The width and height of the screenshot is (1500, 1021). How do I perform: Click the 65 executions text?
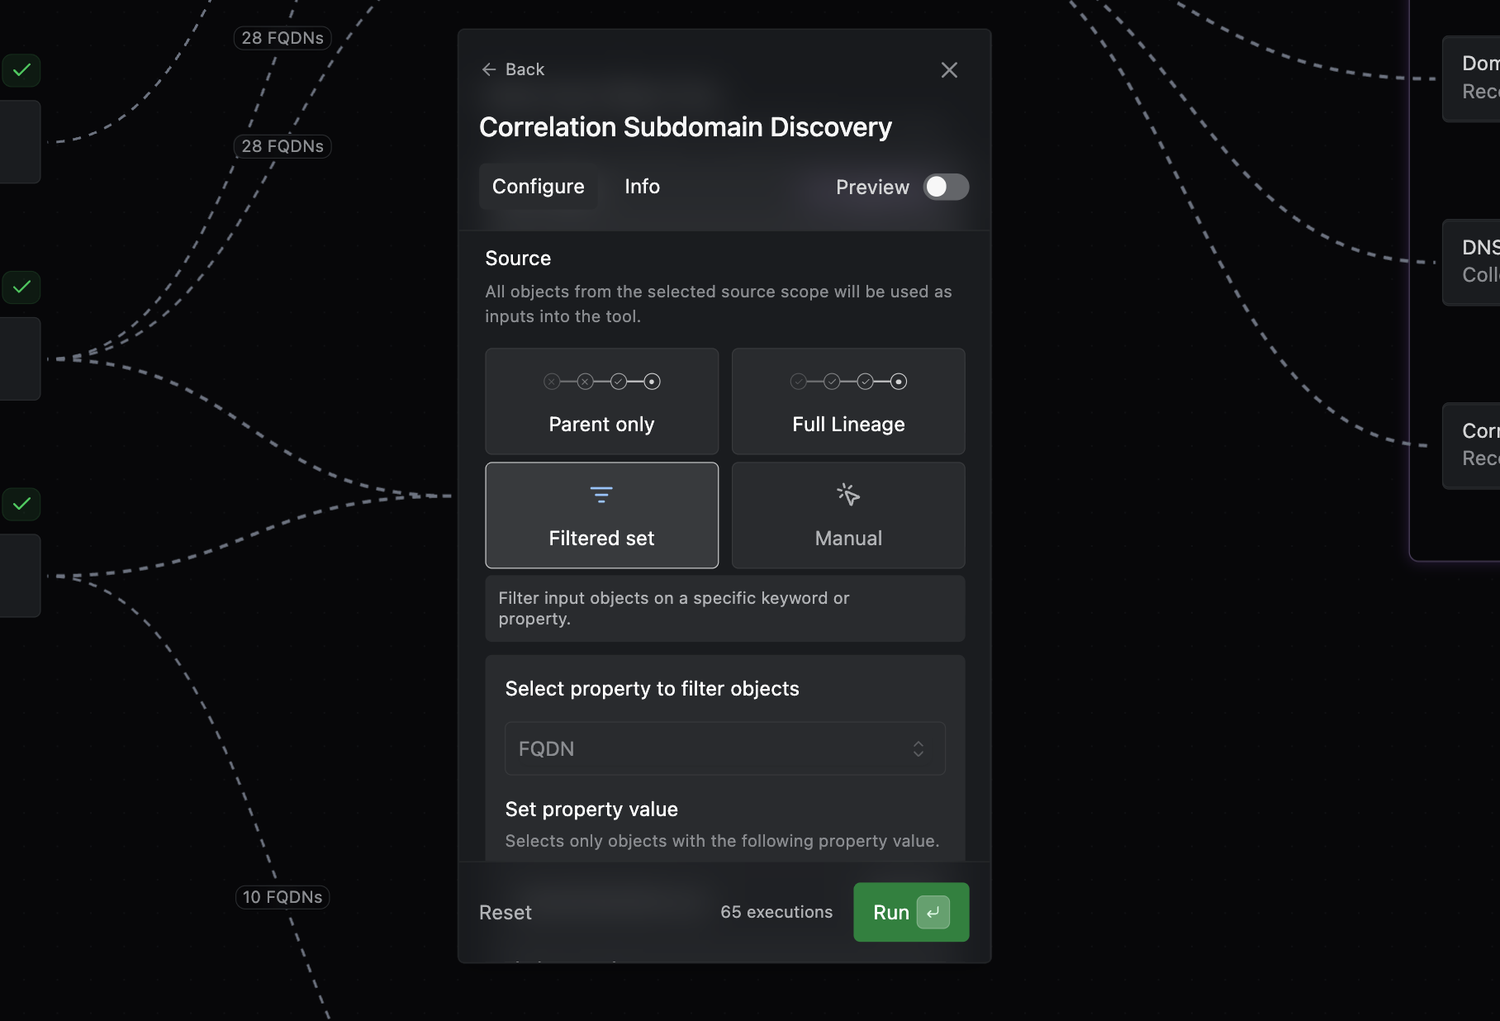(776, 912)
